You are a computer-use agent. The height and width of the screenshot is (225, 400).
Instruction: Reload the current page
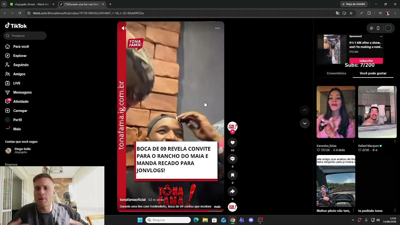point(20,13)
